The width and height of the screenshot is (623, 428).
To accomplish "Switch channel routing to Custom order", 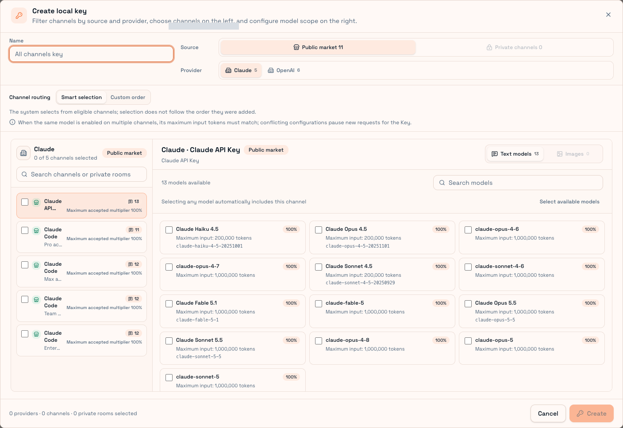I will pos(128,97).
